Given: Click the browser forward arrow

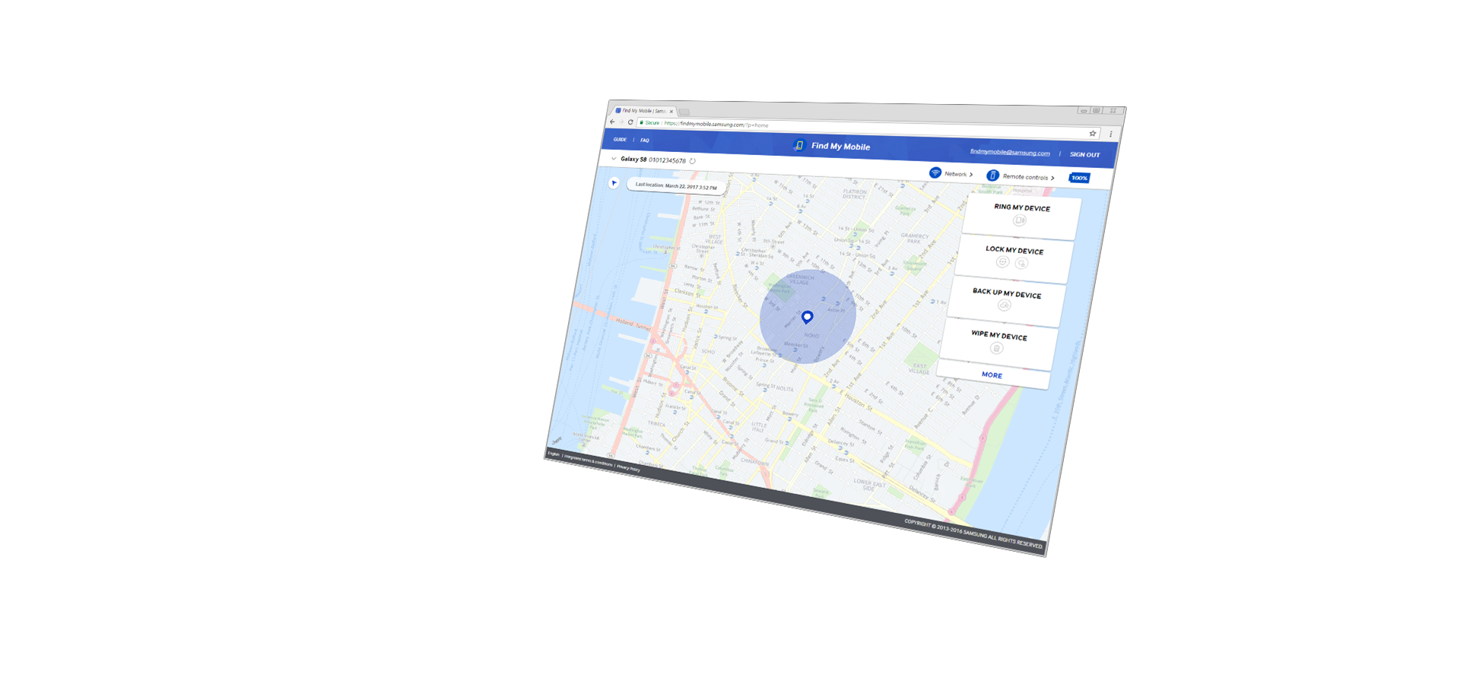Looking at the screenshot, I should (621, 122).
